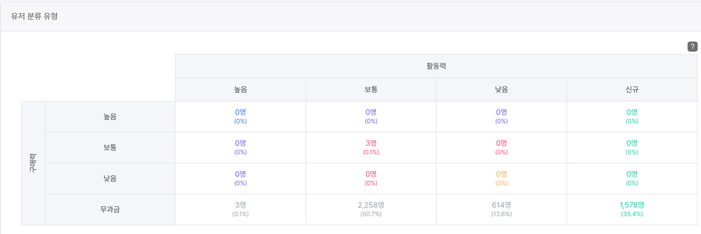Open 구매력 낮음 / 신규 0명 cell
701x234 pixels.
click(632, 179)
